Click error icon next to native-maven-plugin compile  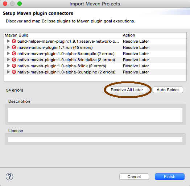pos(14,54)
